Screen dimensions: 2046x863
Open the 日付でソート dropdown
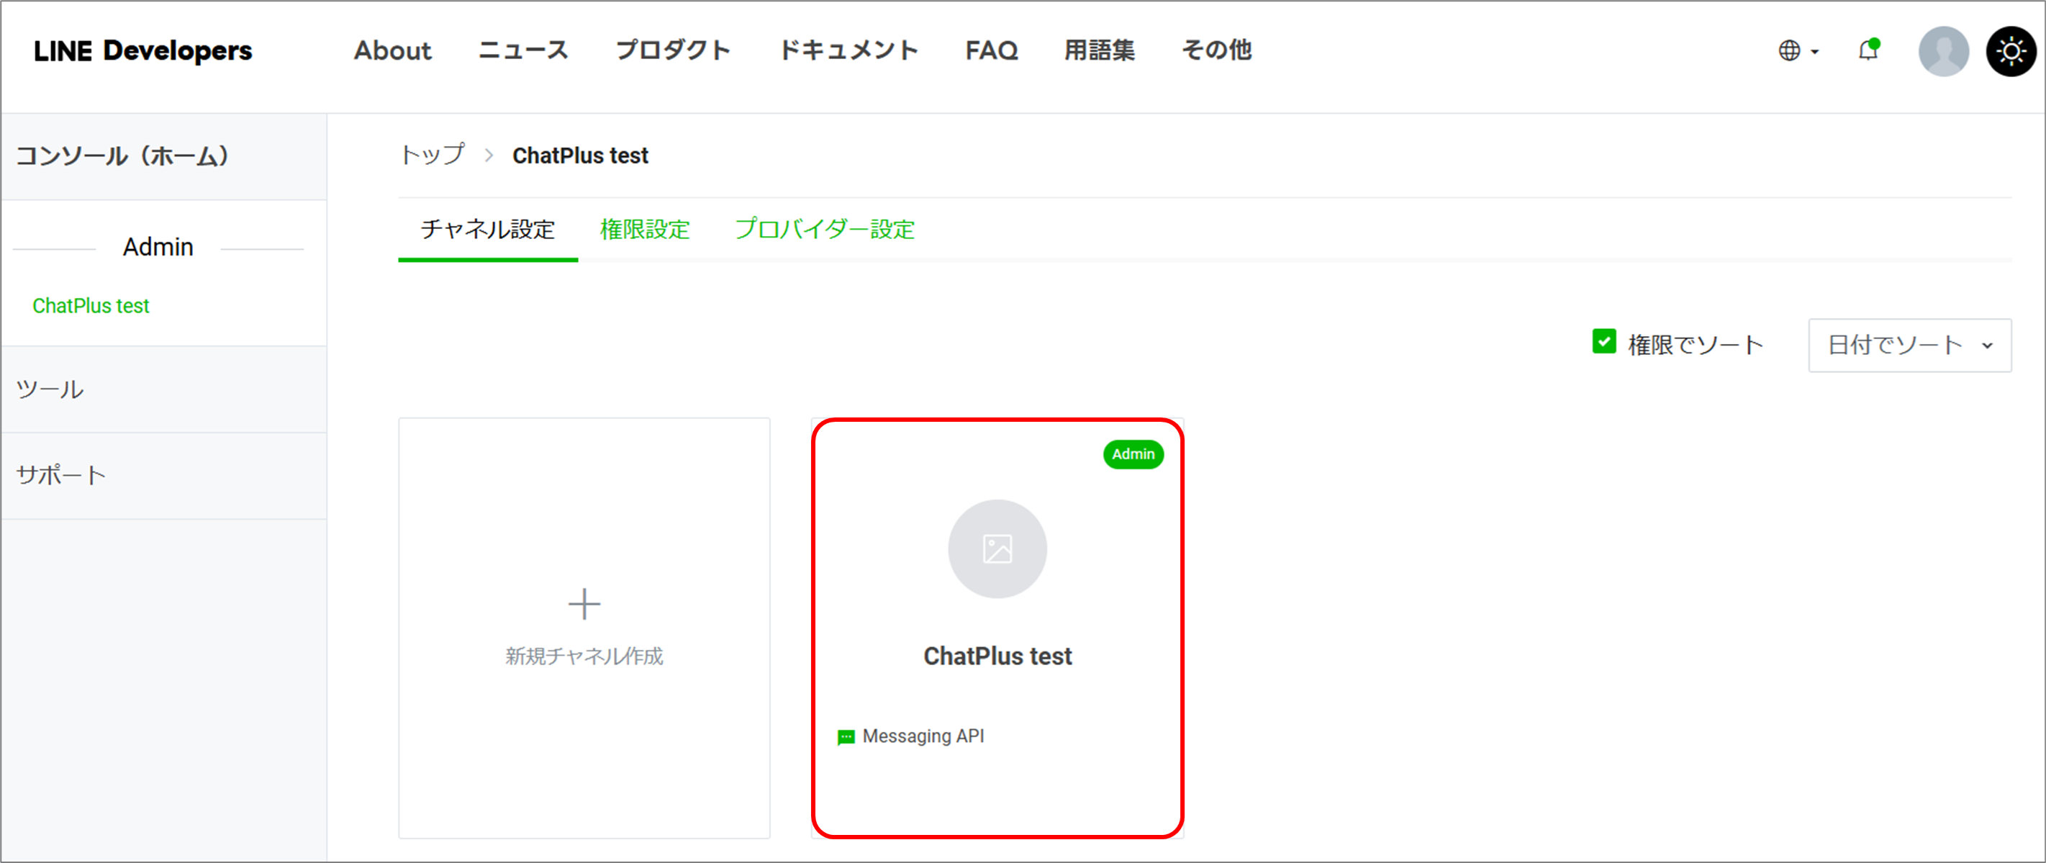pyautogui.click(x=1909, y=345)
